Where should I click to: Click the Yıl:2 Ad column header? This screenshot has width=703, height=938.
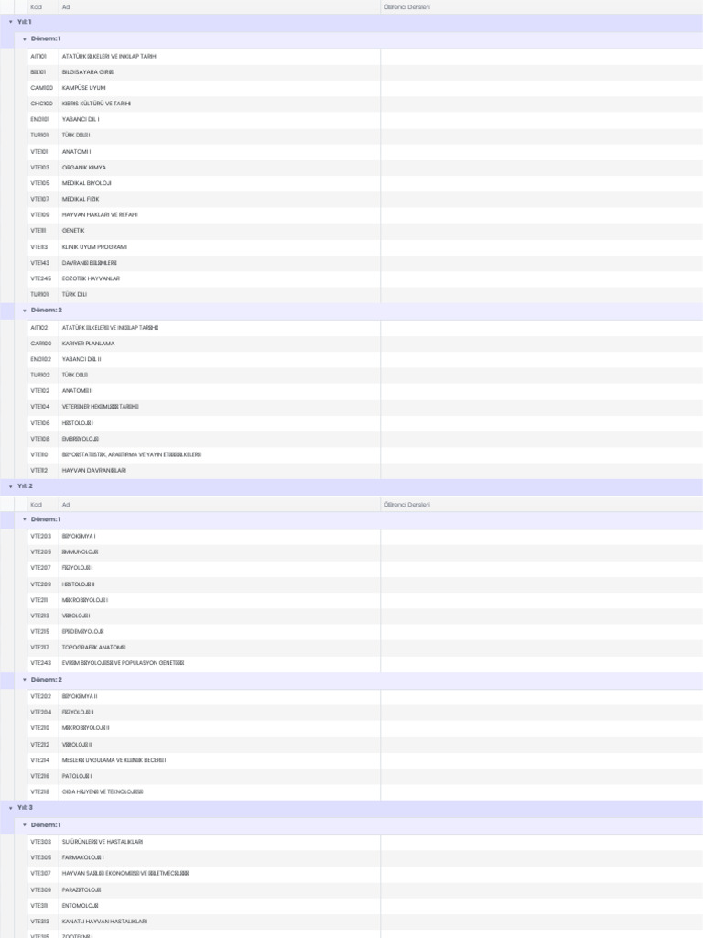220,505
